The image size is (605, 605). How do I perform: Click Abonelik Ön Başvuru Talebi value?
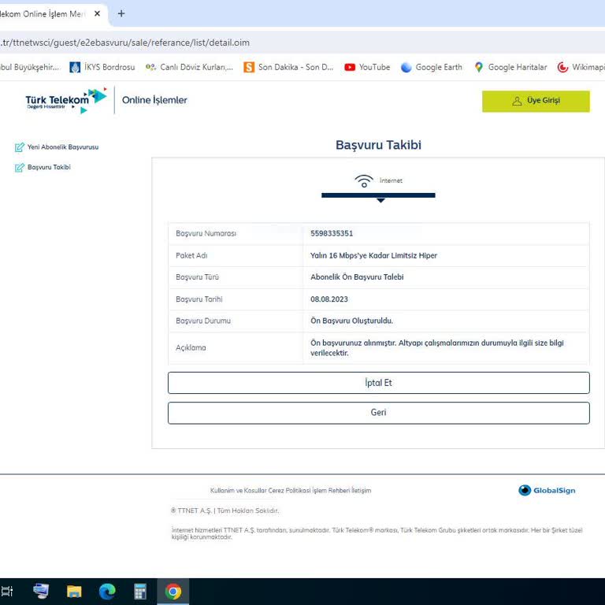tap(357, 277)
